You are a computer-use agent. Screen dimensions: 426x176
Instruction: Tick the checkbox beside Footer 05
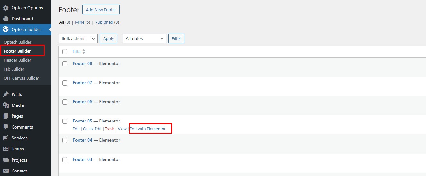pos(65,121)
